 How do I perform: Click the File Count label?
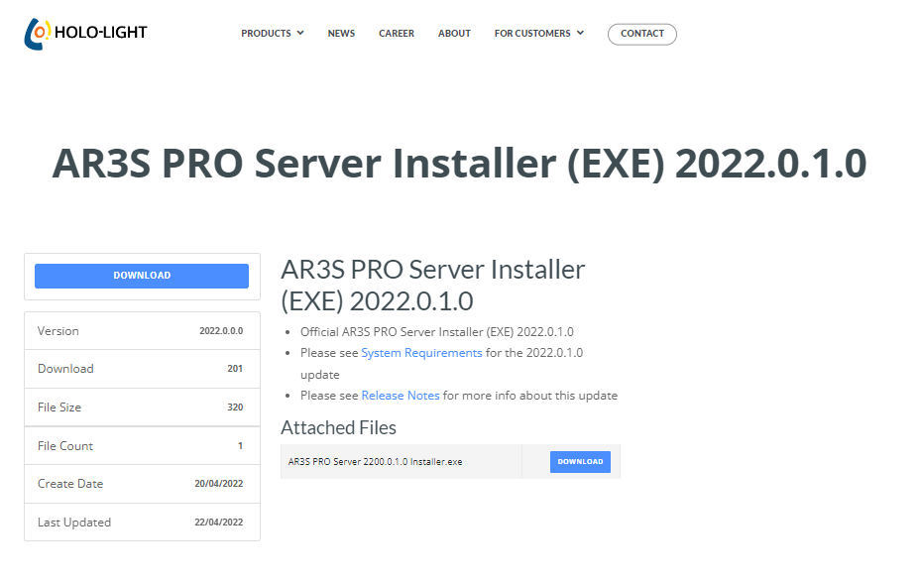point(65,446)
